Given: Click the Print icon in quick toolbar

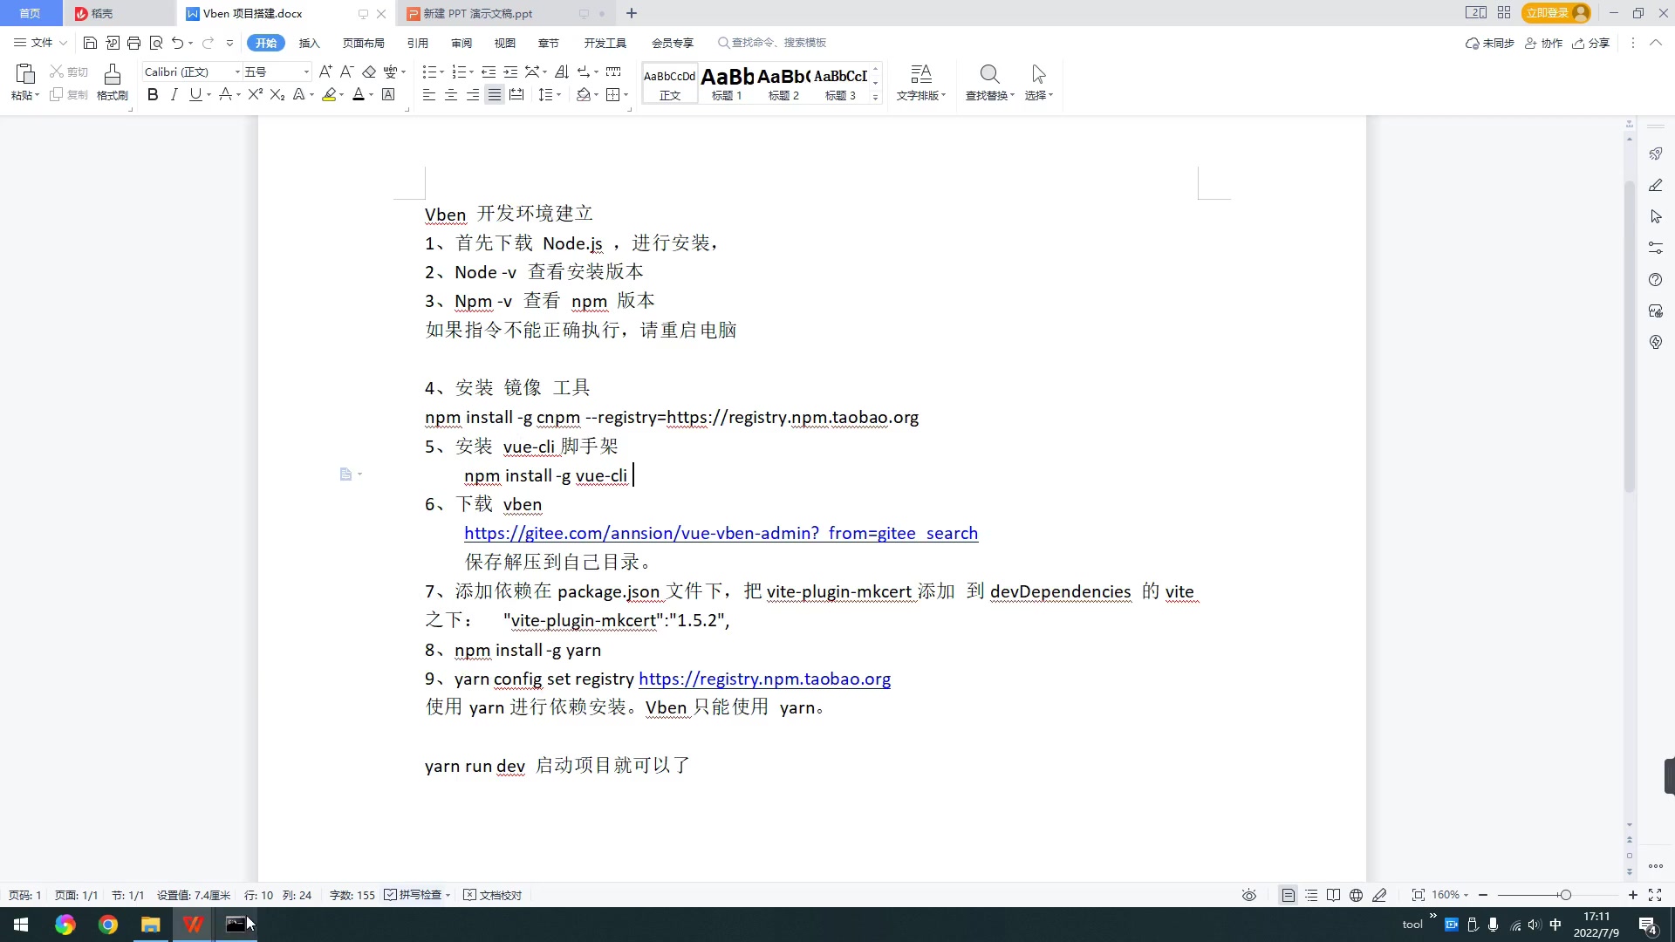Looking at the screenshot, I should [x=133, y=43].
